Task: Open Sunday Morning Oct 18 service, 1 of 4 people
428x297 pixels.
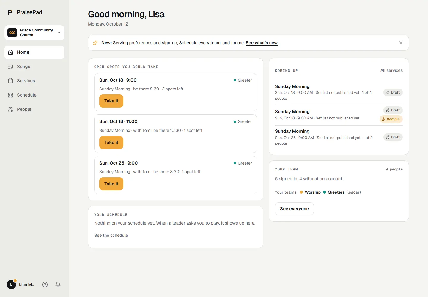Action: (x=339, y=92)
